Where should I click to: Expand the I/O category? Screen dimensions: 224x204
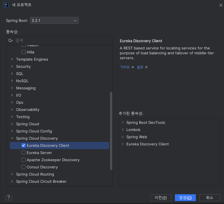pos(12,95)
